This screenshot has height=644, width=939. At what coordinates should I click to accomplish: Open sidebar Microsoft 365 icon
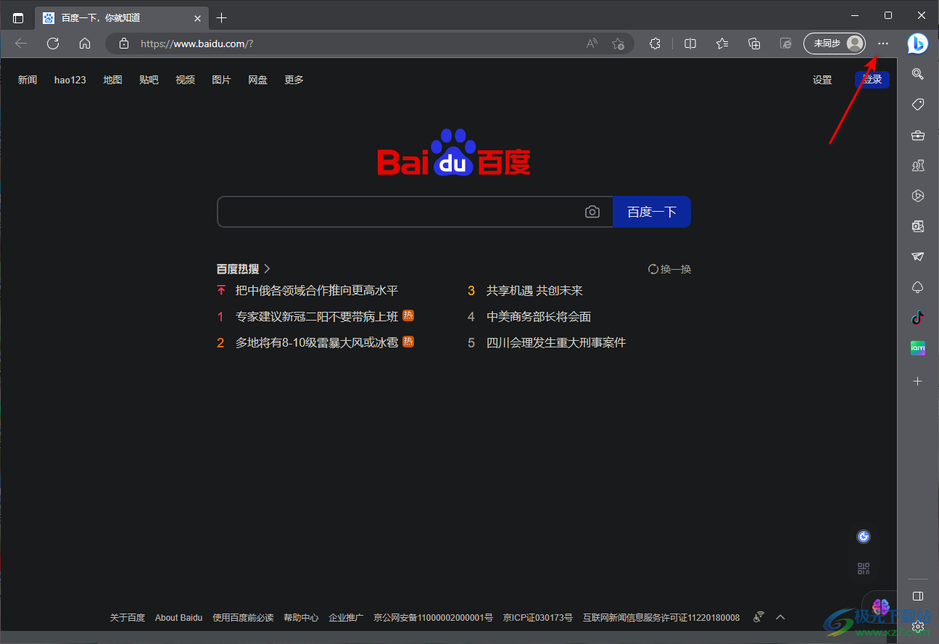(917, 196)
